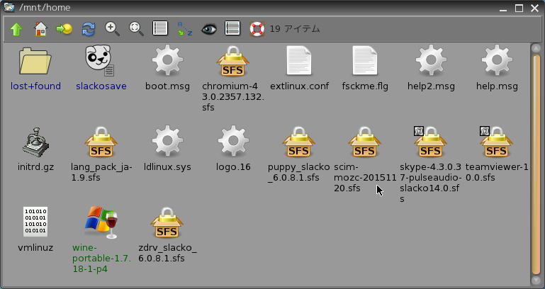The width and height of the screenshot is (545, 289).
Task: Click the 'vmlinuz' filename label
Action: (x=35, y=248)
